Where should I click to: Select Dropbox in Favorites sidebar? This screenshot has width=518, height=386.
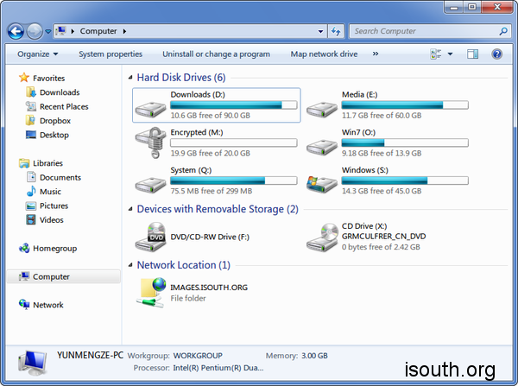54,121
